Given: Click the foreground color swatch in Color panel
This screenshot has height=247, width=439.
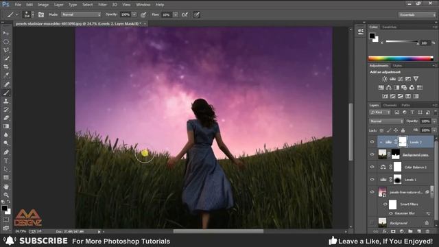Looking at the screenshot, I should click(372, 36).
